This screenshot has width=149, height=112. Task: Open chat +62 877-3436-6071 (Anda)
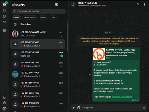point(38,34)
